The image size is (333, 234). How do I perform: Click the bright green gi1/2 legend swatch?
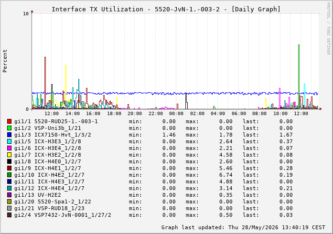9,128
